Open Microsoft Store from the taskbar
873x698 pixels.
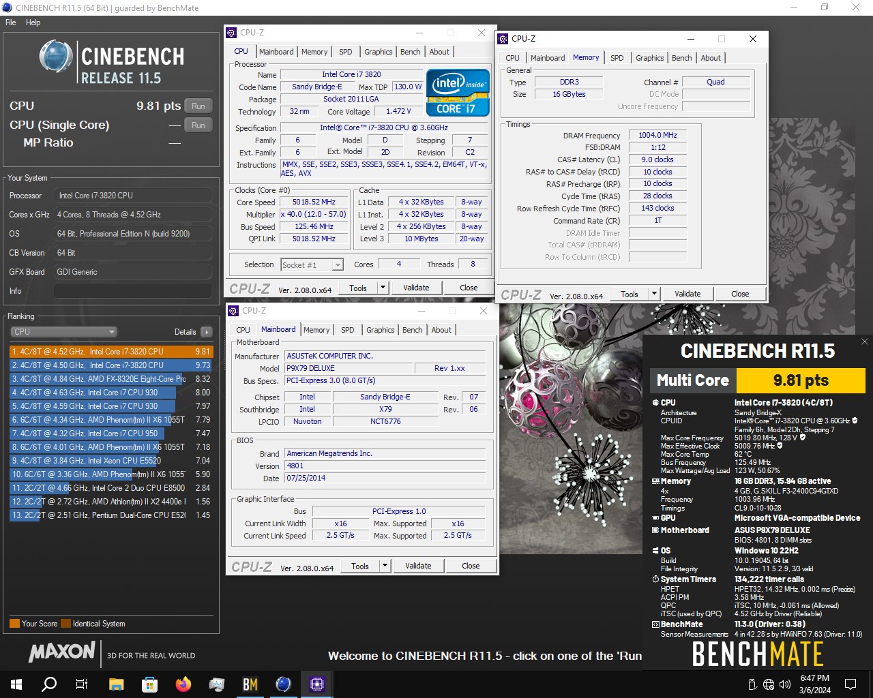[149, 684]
